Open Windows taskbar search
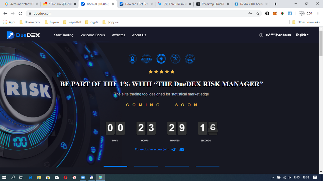Screen dimensions: 323x181 13,177
